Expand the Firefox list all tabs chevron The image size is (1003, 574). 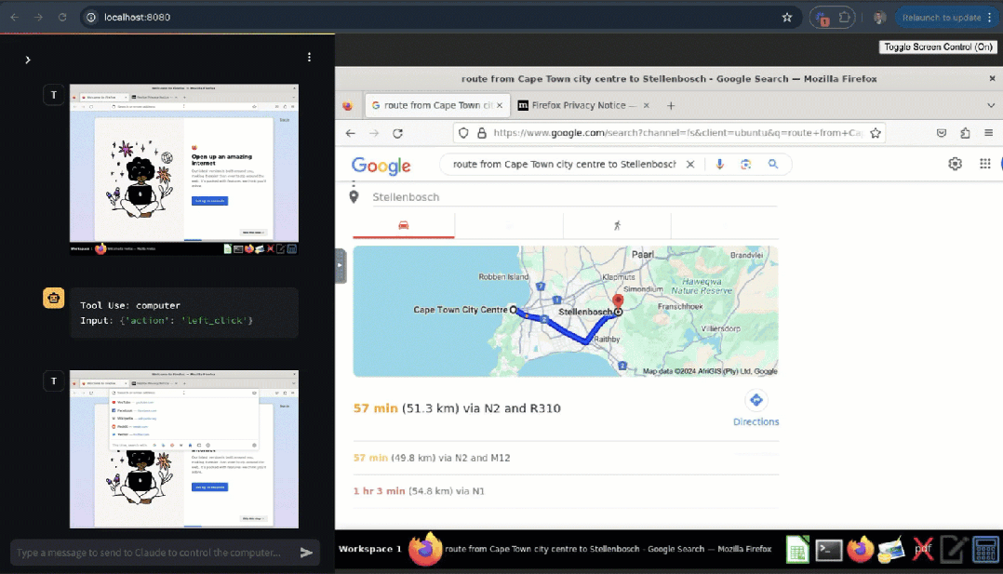[991, 105]
